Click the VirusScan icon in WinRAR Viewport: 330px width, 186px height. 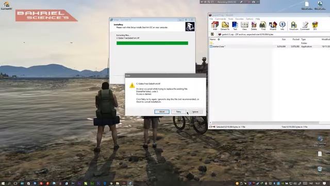pyautogui.click(x=293, y=26)
